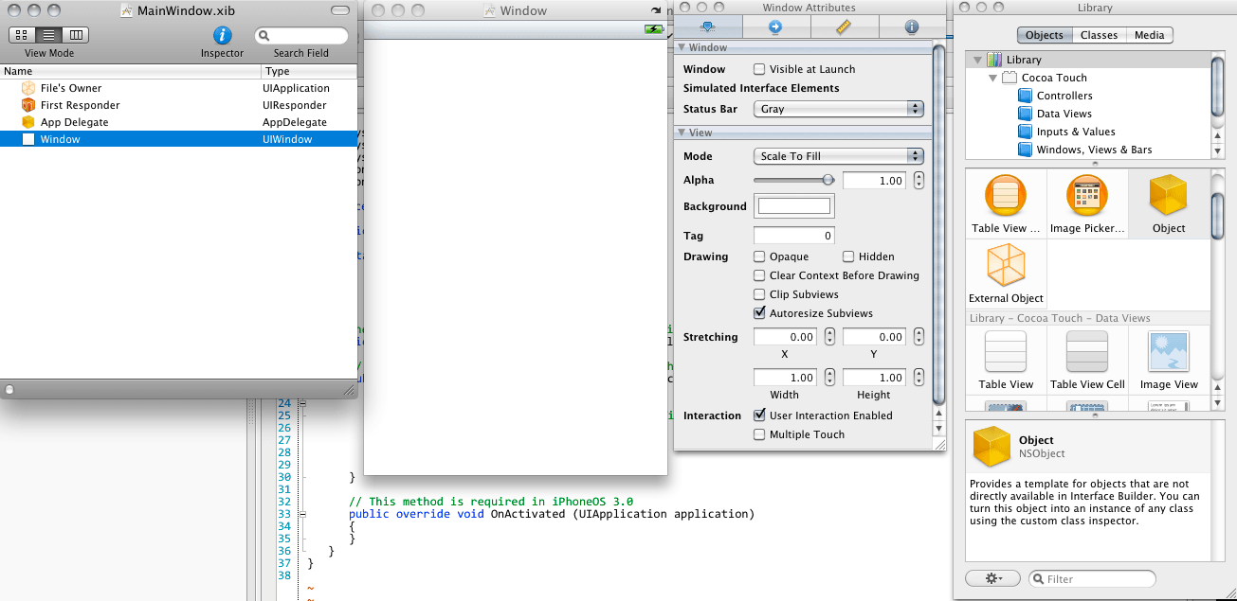Toggle the Hidden checkbox
Screen dimensions: 1237x601
848,256
